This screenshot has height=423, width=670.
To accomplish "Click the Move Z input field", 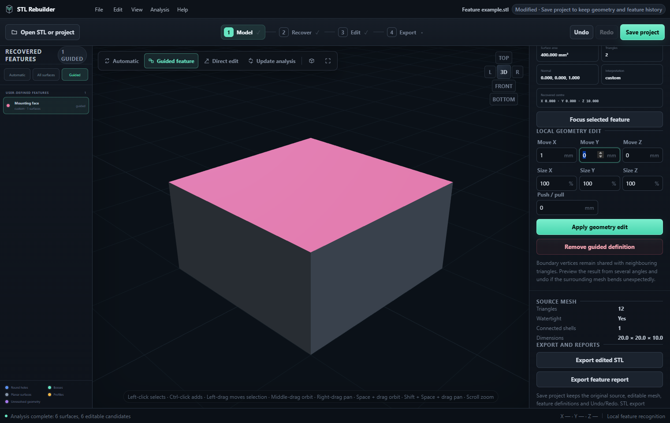I will tap(642, 155).
